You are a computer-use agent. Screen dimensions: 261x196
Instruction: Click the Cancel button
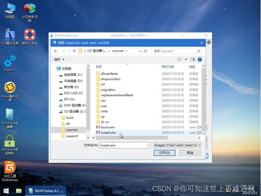[190, 153]
